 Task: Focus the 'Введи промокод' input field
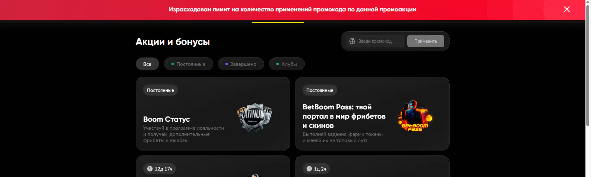[x=375, y=41]
